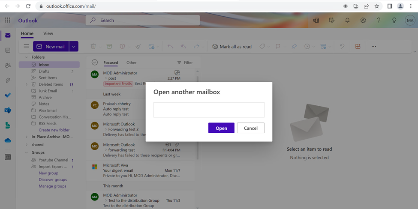Click the Reply all icon
Viewport: 418px width, 209px height.
tap(183, 46)
